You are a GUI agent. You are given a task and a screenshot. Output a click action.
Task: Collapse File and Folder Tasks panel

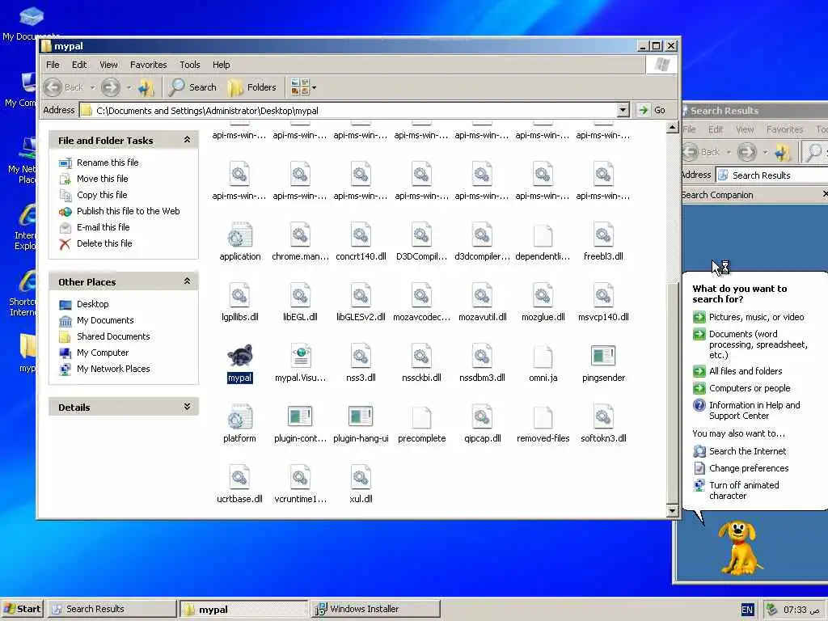point(187,140)
